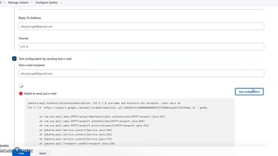Click the Charset label
The image size is (278, 156).
(23, 38)
